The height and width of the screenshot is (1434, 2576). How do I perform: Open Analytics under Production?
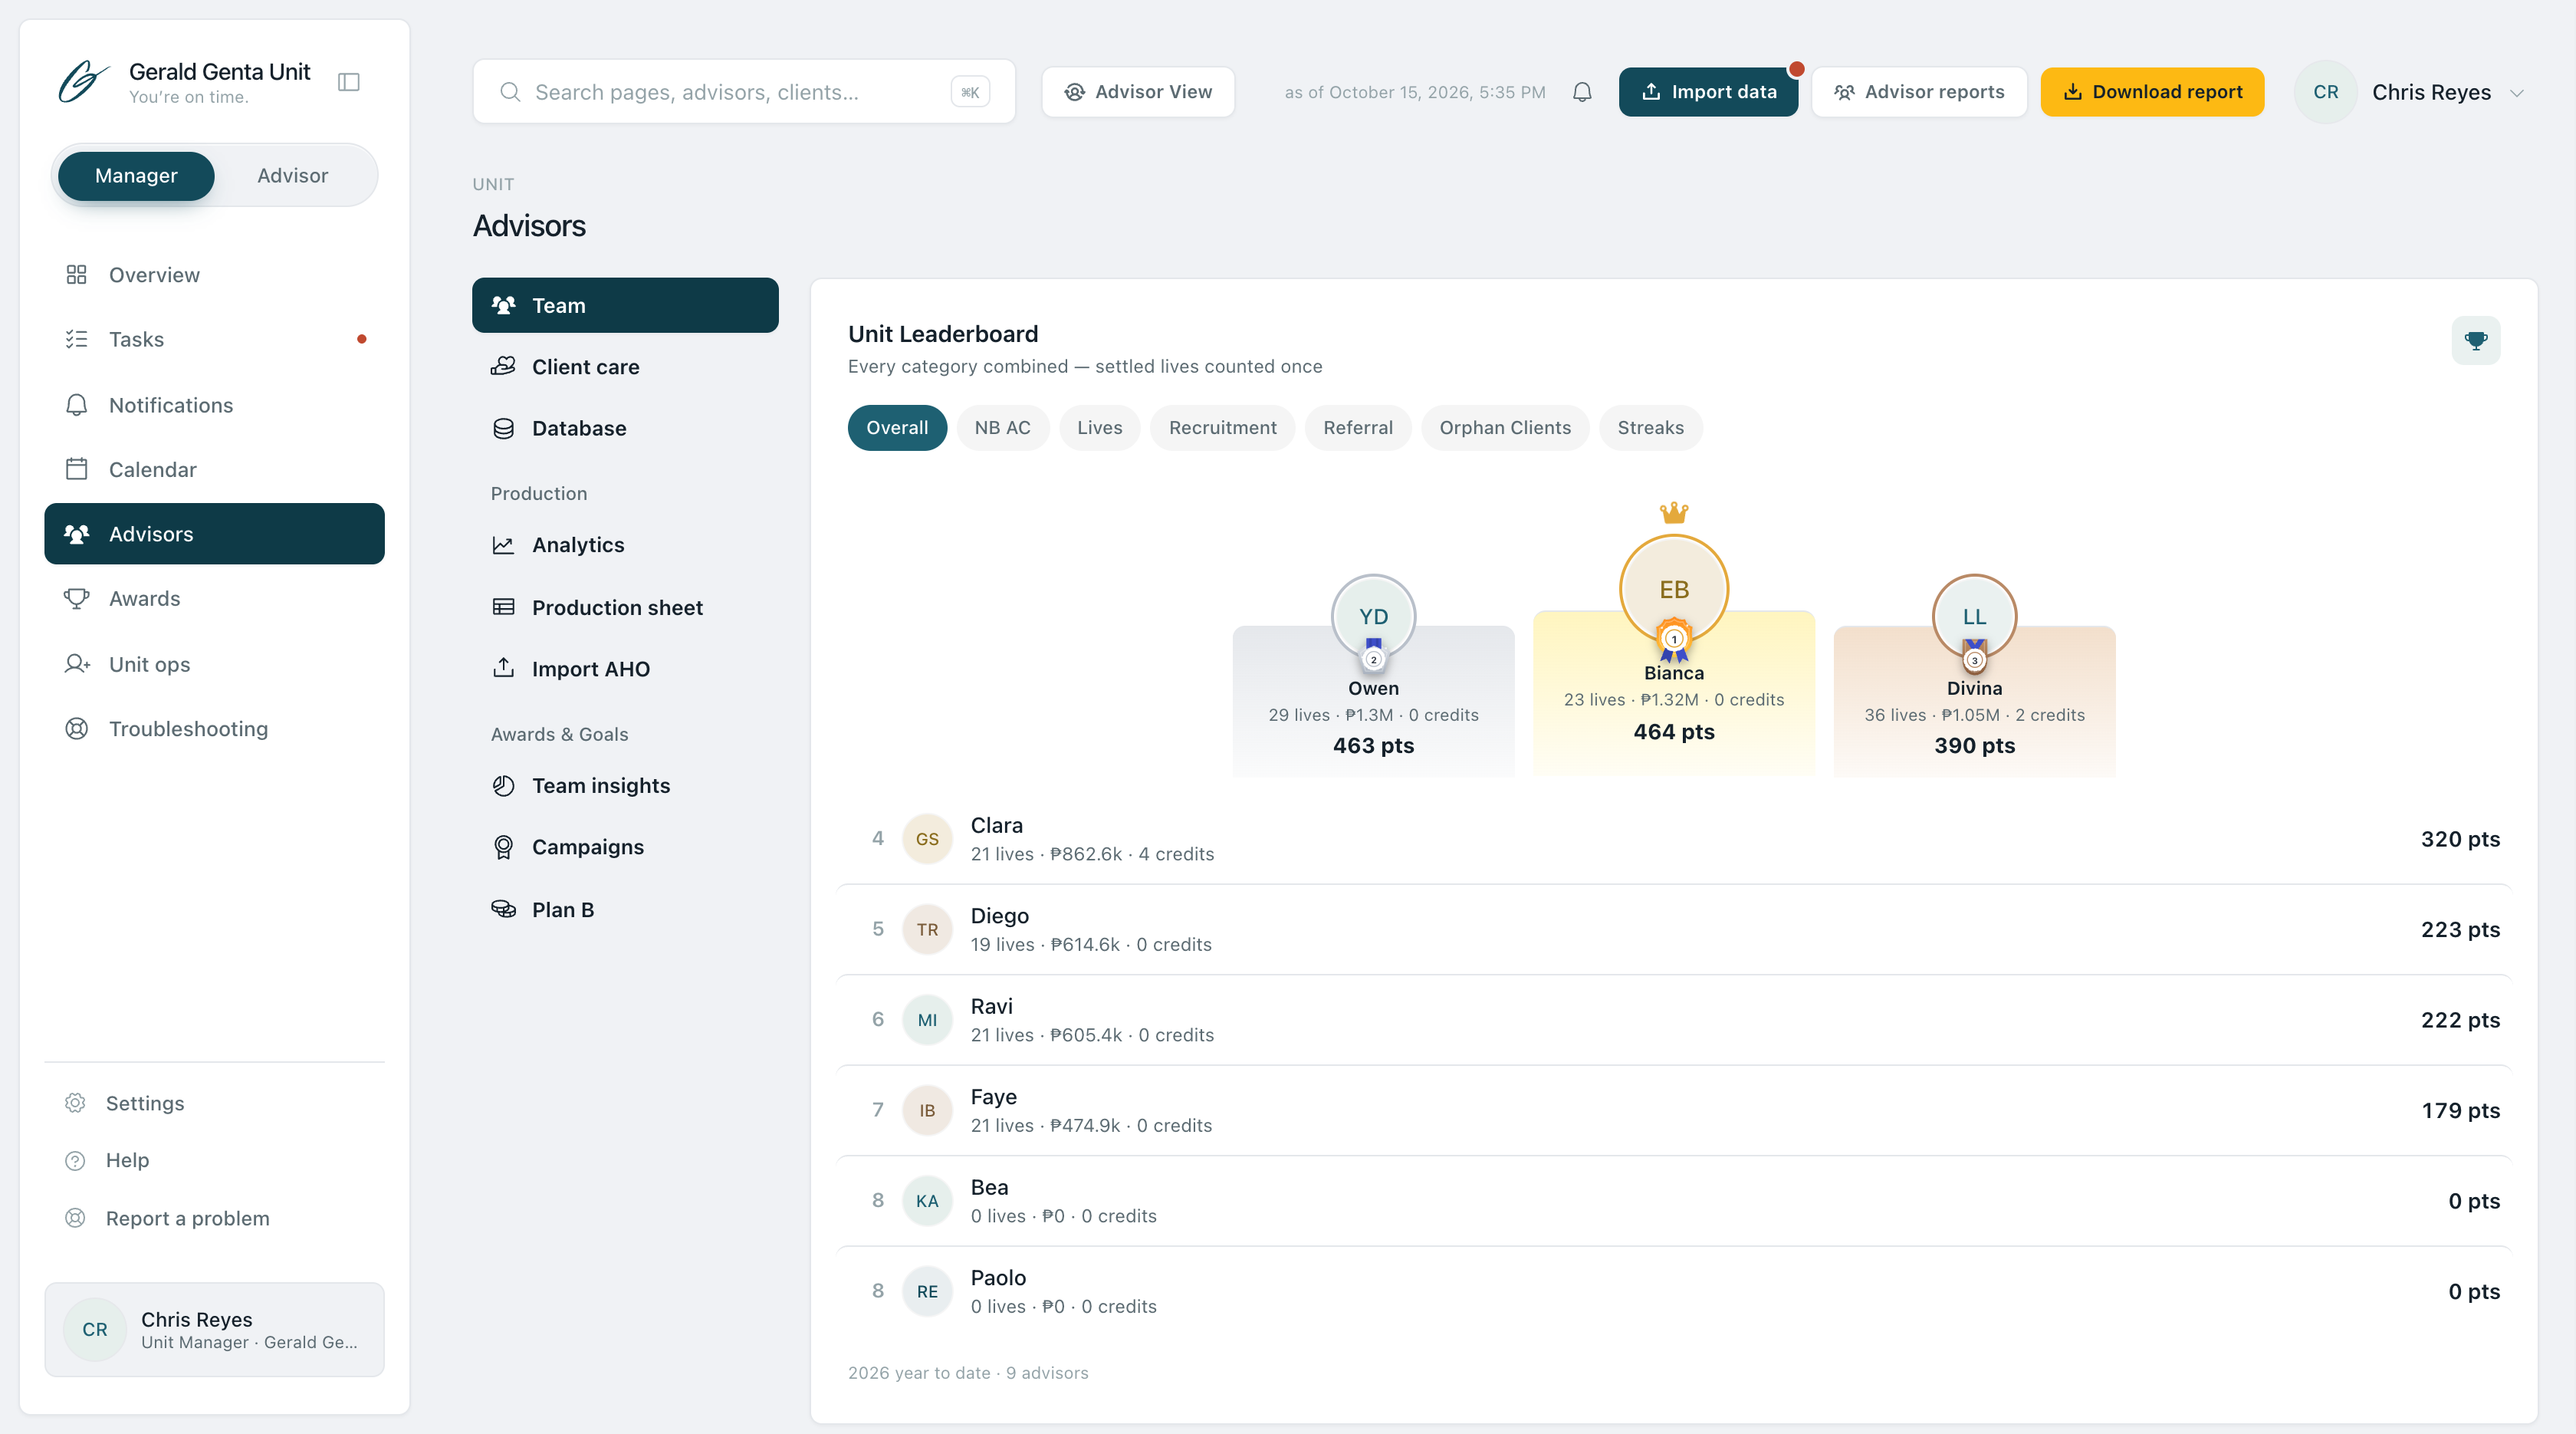coord(625,545)
